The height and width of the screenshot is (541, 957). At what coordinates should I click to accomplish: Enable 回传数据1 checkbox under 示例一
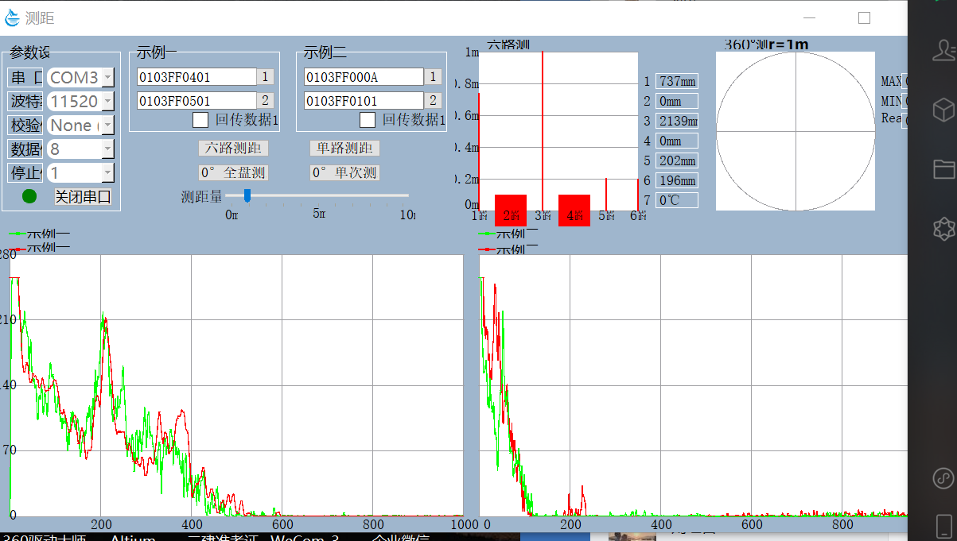tap(201, 120)
